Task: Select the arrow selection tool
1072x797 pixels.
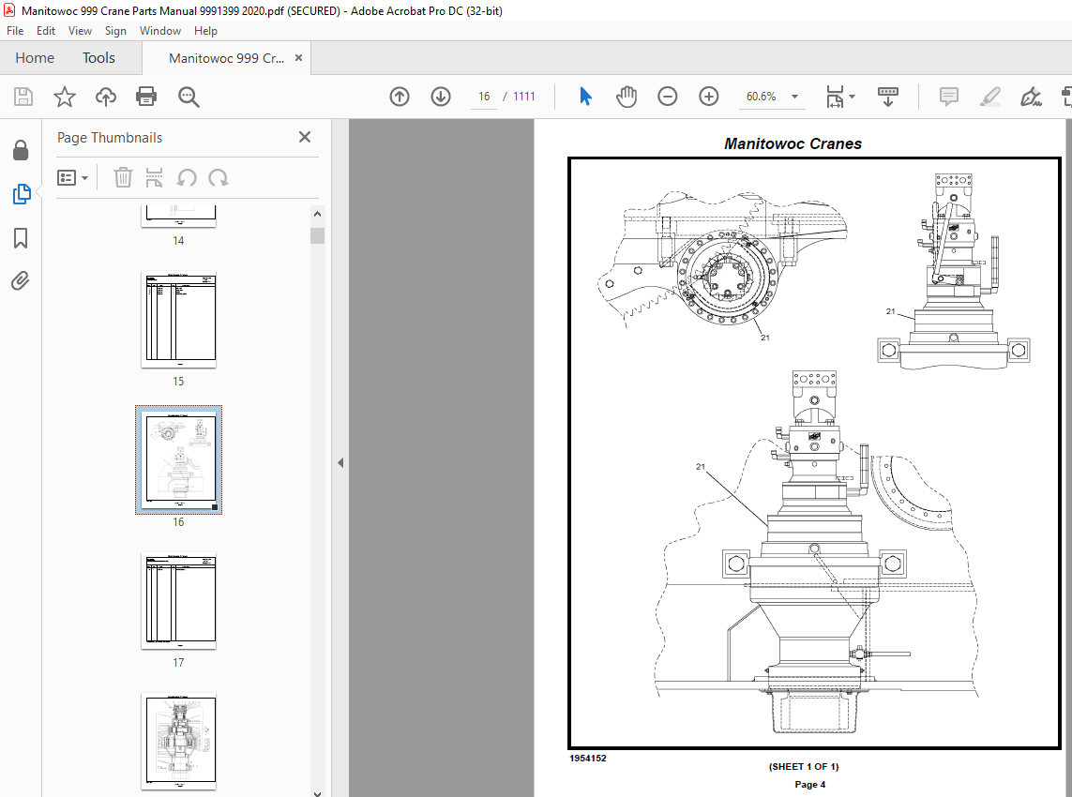Action: 585,97
